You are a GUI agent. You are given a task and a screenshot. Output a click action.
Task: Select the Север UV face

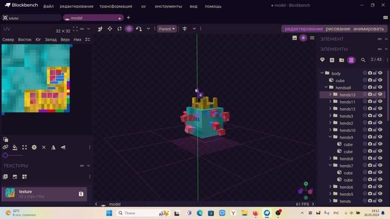click(8, 40)
